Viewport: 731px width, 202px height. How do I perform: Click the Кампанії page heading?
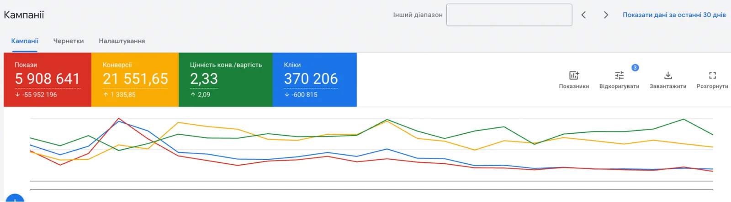[24, 15]
